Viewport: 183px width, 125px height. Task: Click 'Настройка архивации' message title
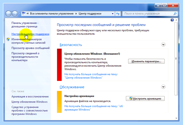[x=79, y=96]
